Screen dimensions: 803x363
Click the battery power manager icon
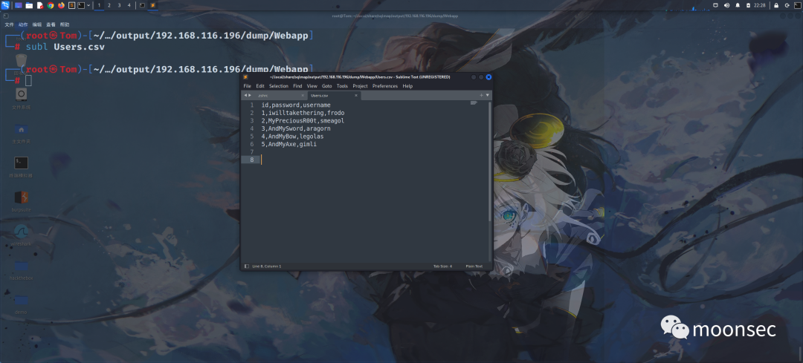(748, 5)
